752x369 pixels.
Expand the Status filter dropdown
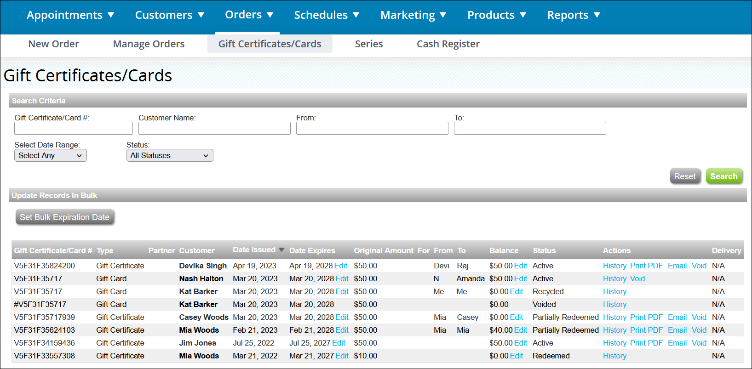169,156
